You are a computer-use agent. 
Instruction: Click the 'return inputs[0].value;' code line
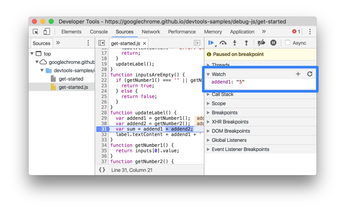[x=147, y=151]
